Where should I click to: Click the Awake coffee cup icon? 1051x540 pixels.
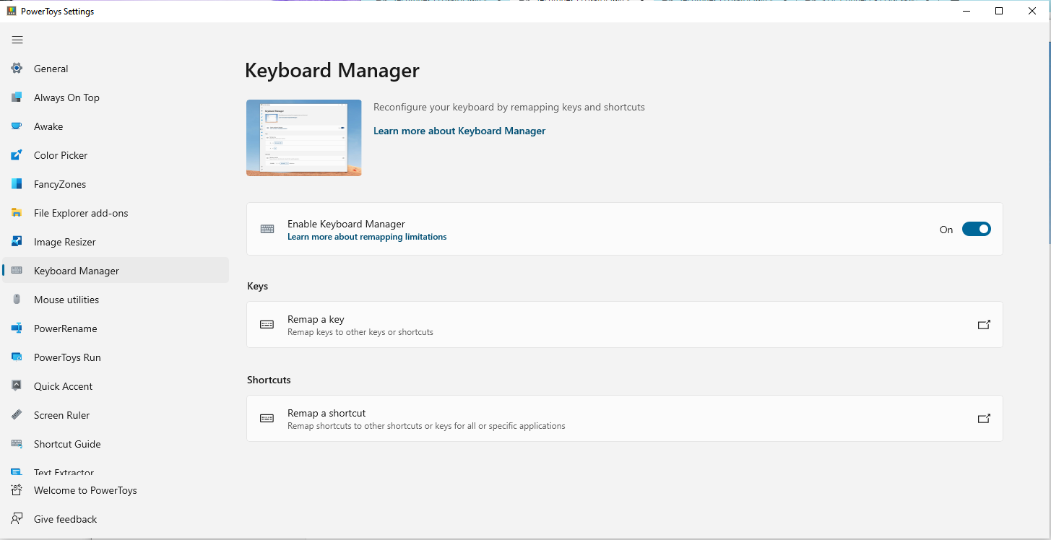[x=17, y=126]
